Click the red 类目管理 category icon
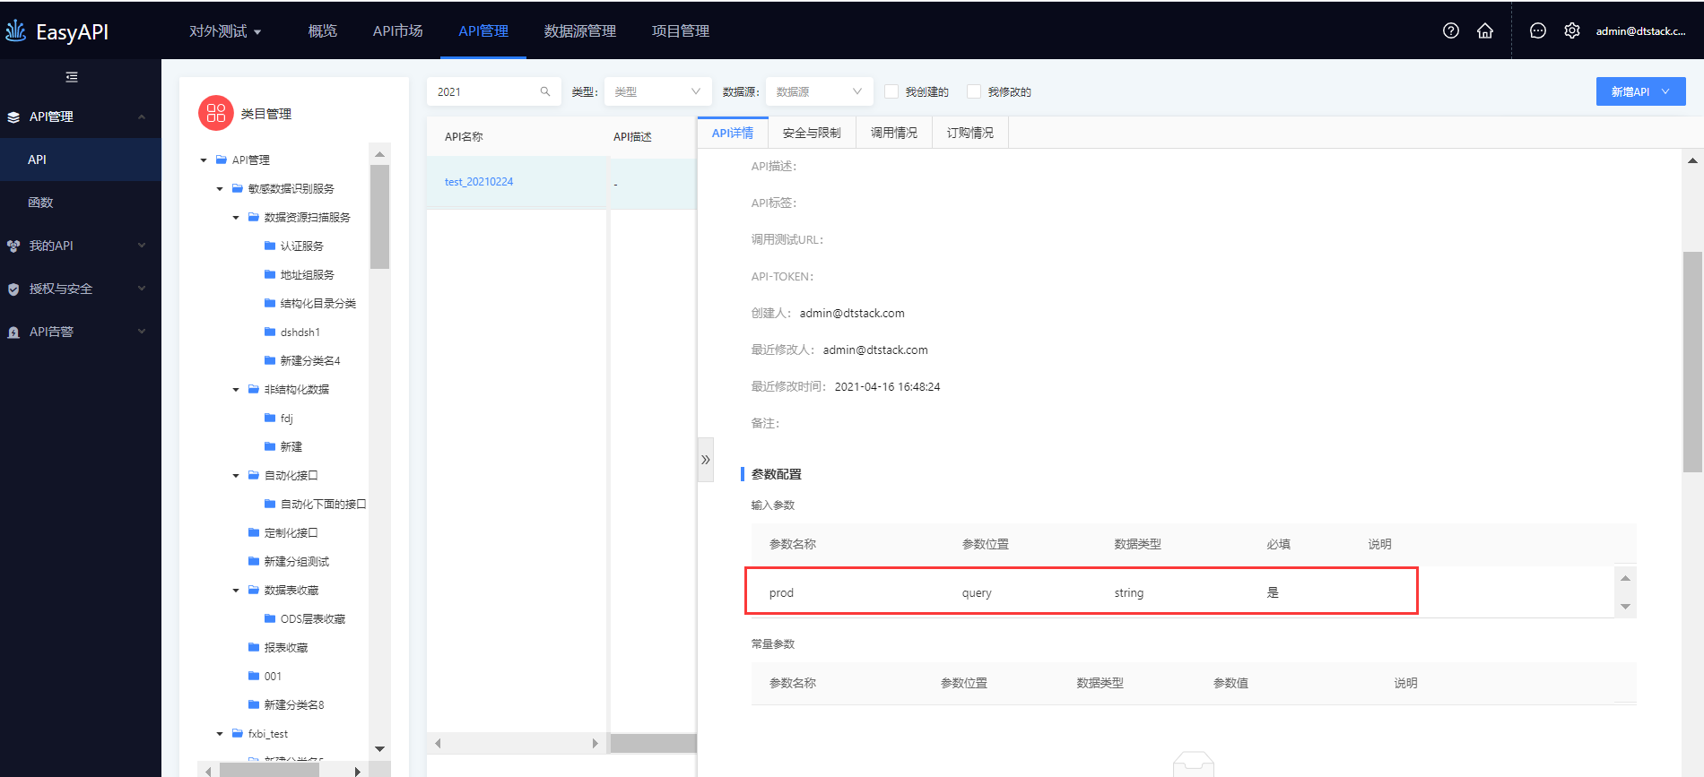Screen dimensions: 1704x777 click(216, 113)
